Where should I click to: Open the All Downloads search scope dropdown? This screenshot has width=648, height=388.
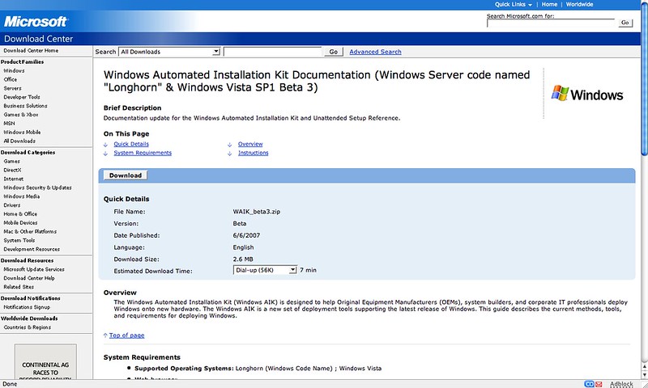(x=169, y=52)
